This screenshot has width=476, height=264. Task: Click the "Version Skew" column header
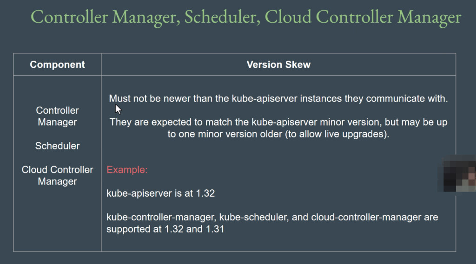(278, 64)
